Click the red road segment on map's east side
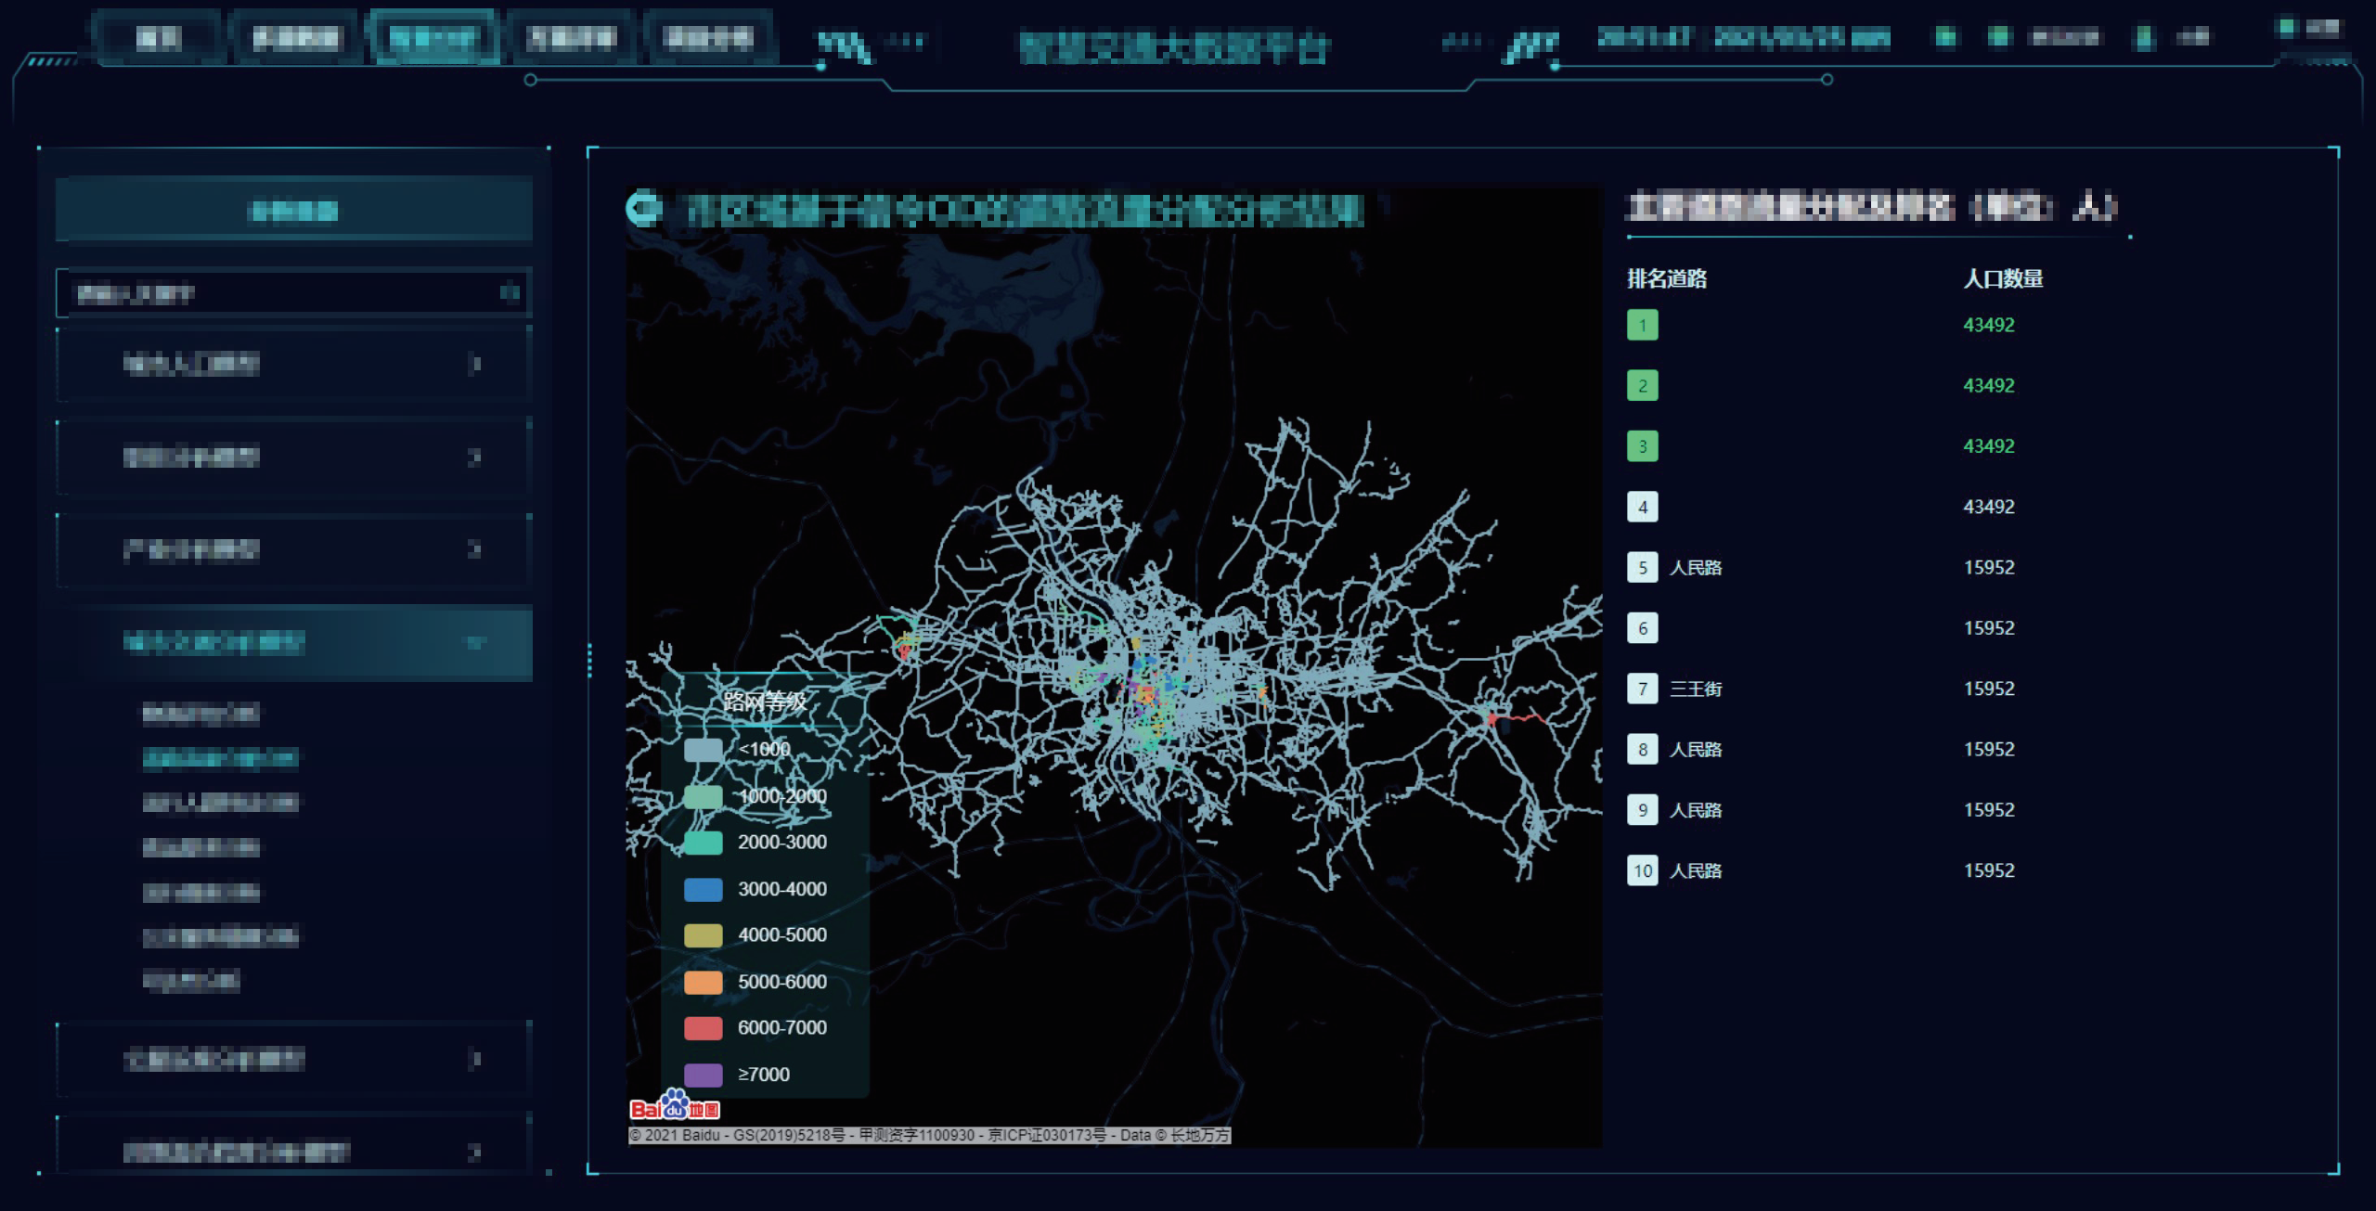Screen dimensions: 2376x1211 tap(1516, 718)
